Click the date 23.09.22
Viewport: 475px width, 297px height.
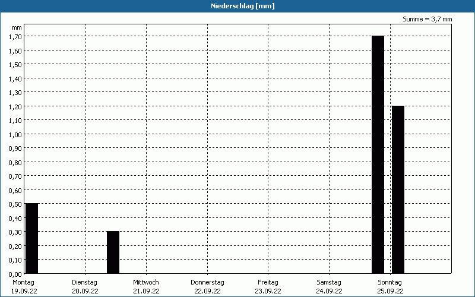(268, 291)
